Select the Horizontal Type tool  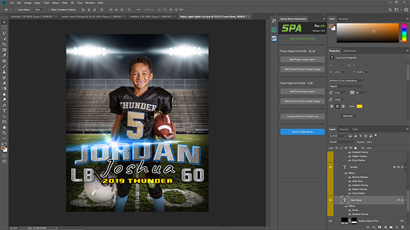(4, 111)
